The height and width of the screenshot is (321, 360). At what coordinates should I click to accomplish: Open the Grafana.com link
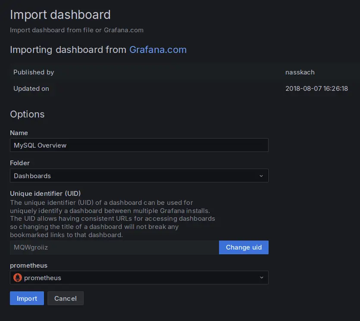[158, 49]
